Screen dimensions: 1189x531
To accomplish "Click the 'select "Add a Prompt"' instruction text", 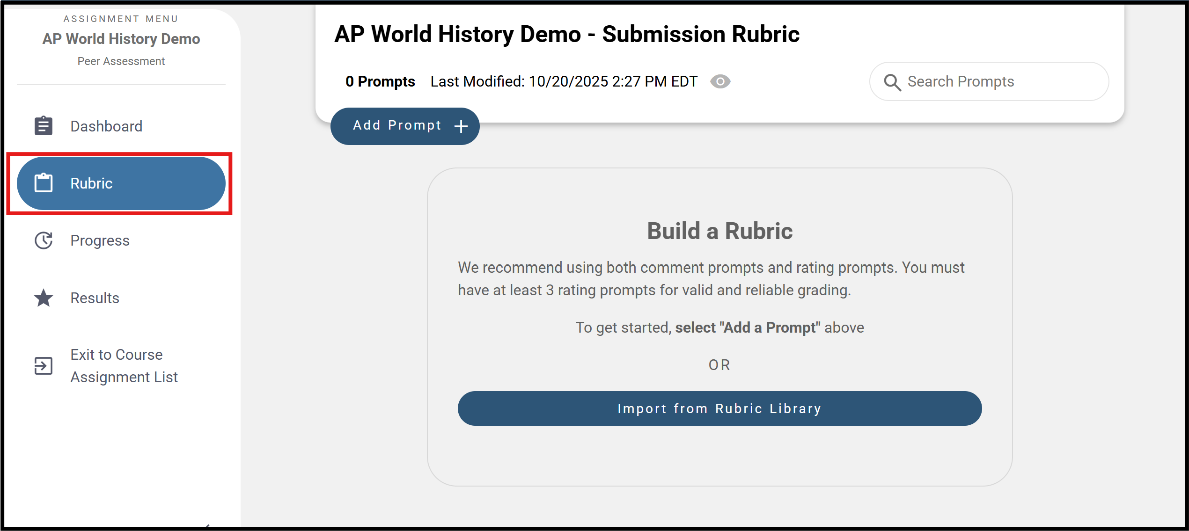I will coord(748,327).
